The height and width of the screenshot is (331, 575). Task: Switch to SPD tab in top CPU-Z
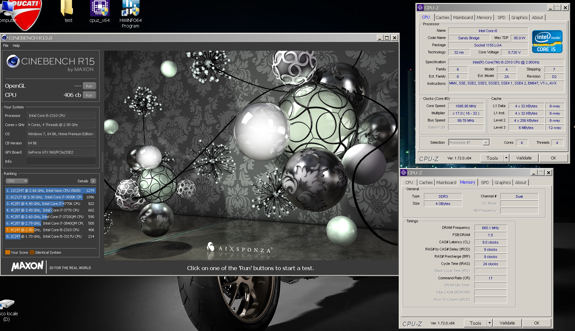coord(501,18)
